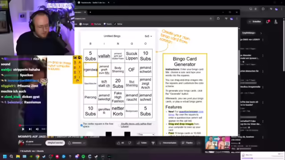
Task: Click the Erstellen create button on YouTube
Action: coord(255,22)
